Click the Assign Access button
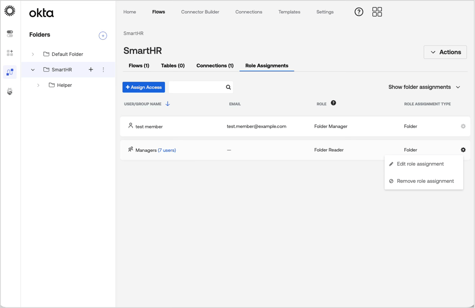 tap(143, 87)
